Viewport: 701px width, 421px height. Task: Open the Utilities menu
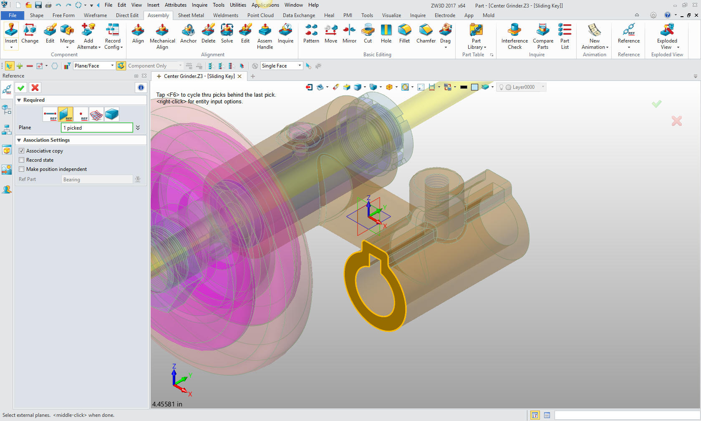238,5
